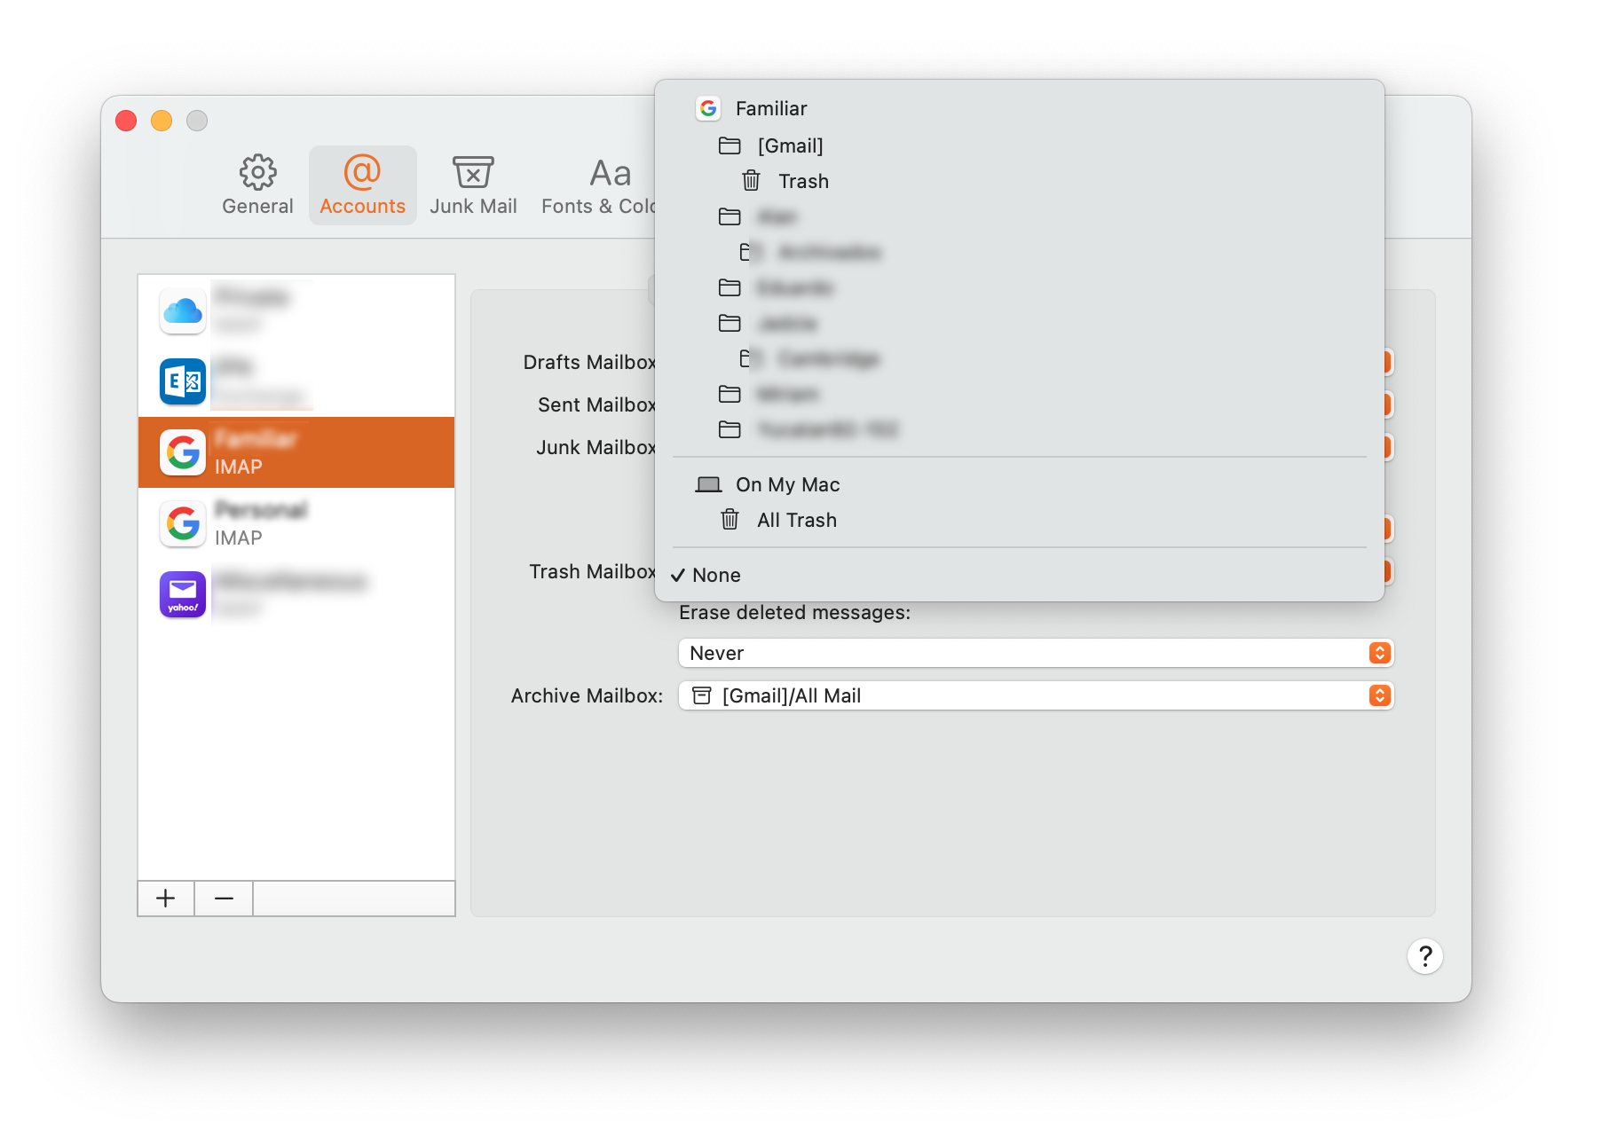Select the Exchange account icon
Image resolution: width=1617 pixels, height=1146 pixels.
pos(183,381)
